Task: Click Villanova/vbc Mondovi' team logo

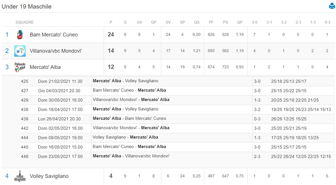Action: point(20,51)
